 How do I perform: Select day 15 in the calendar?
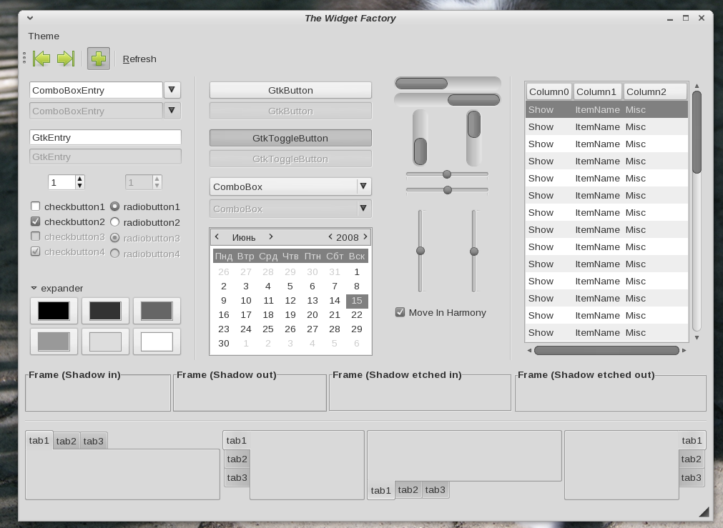click(x=357, y=300)
